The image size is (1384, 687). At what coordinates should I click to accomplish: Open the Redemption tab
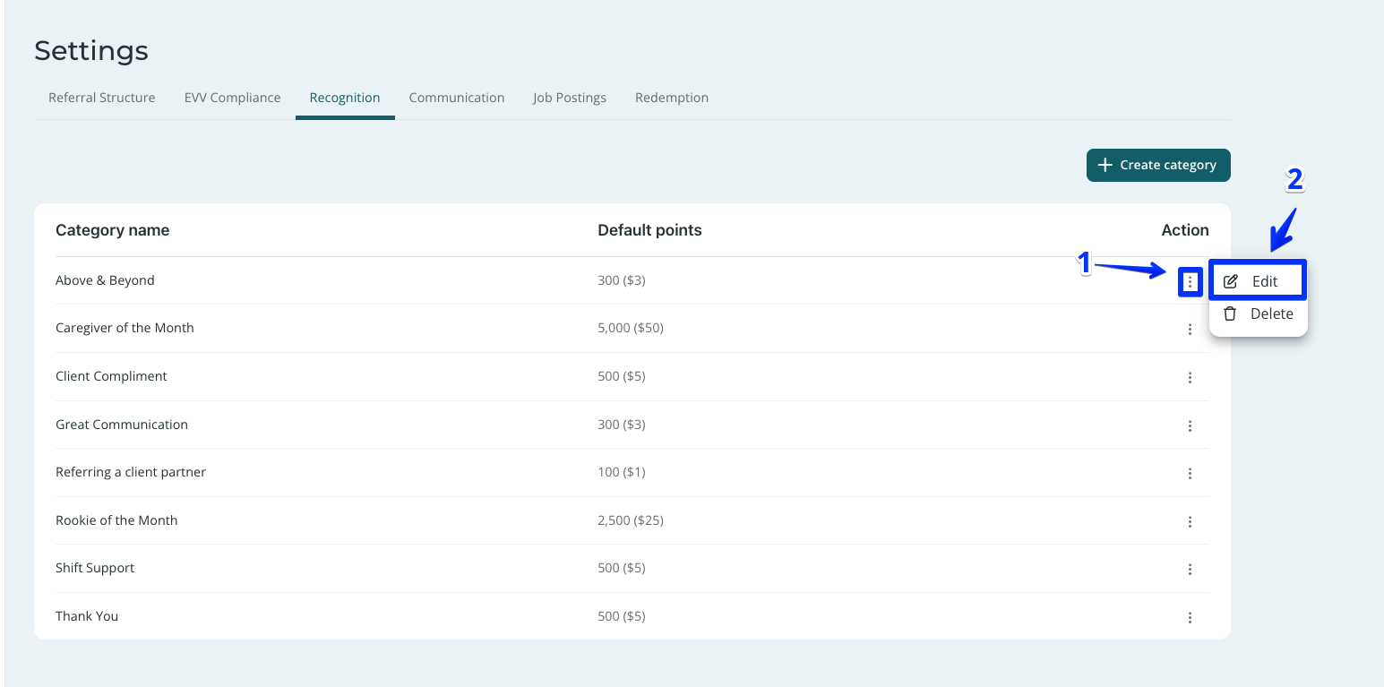(x=672, y=98)
